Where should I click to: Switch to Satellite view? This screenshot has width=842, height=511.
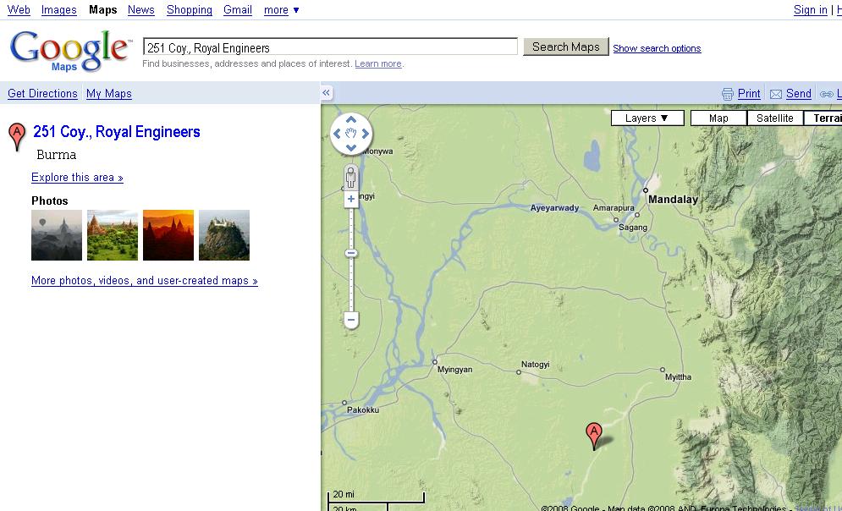coord(775,118)
